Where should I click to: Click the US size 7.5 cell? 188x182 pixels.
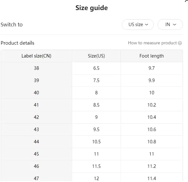[96, 80]
